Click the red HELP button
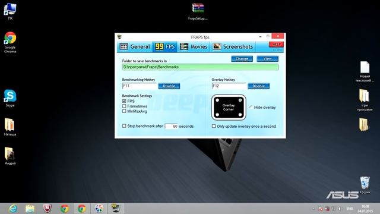Viewport: 380px width, 214px height. (276, 44)
